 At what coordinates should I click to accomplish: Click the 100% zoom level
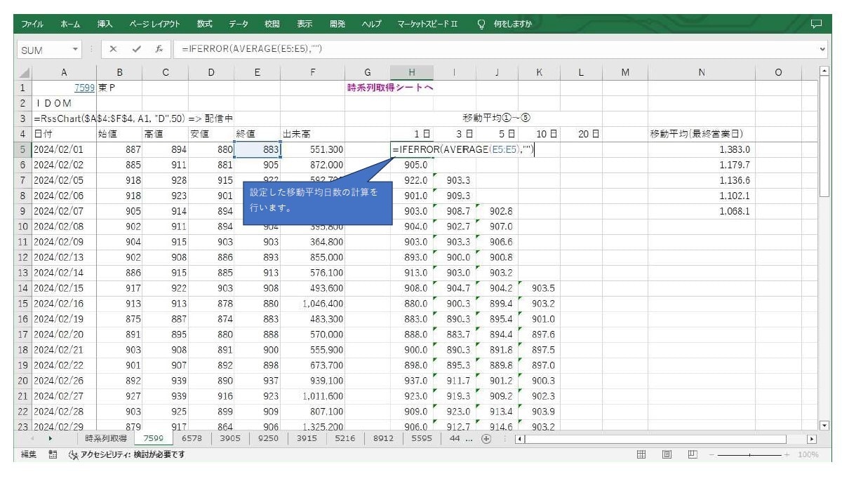(x=808, y=454)
